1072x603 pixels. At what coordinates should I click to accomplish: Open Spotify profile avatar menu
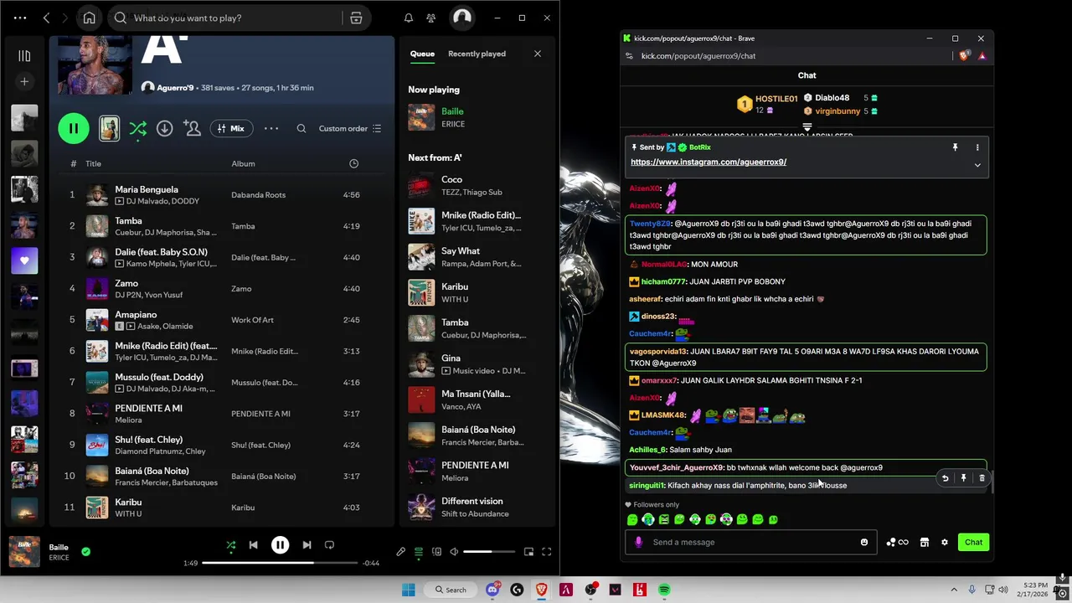[461, 18]
